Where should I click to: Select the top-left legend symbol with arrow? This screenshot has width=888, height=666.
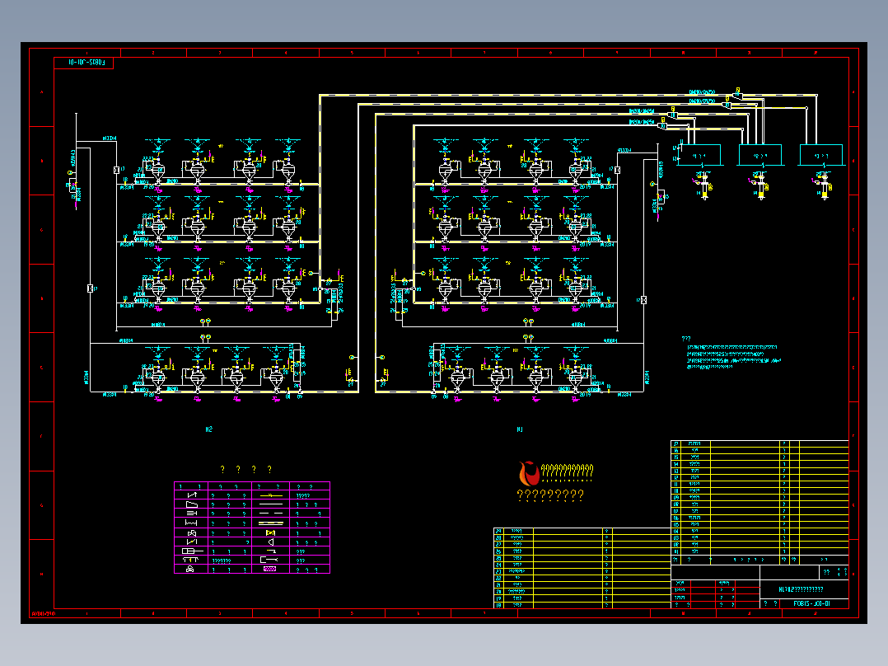(192, 495)
